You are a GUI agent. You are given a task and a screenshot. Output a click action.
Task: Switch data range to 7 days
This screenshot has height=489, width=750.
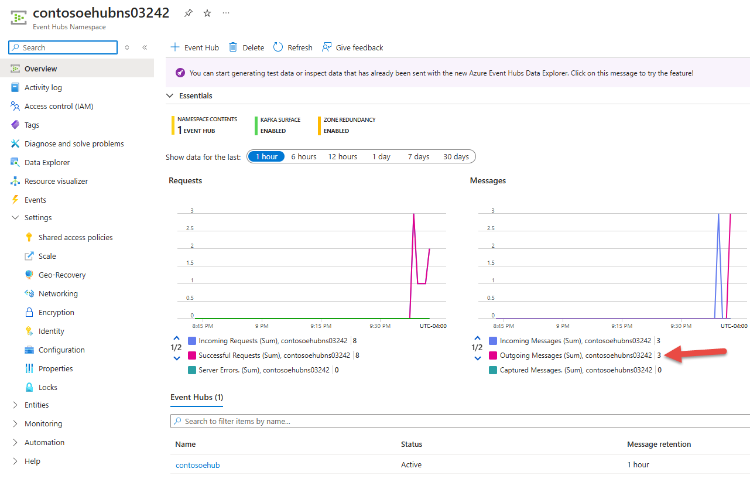(419, 156)
